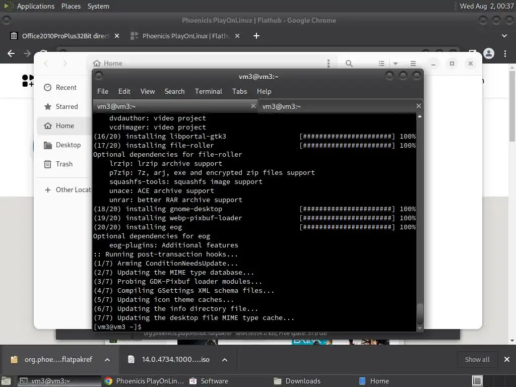Screen dimensions: 516x387
Task: Go back in file manager
Action: coord(46,63)
